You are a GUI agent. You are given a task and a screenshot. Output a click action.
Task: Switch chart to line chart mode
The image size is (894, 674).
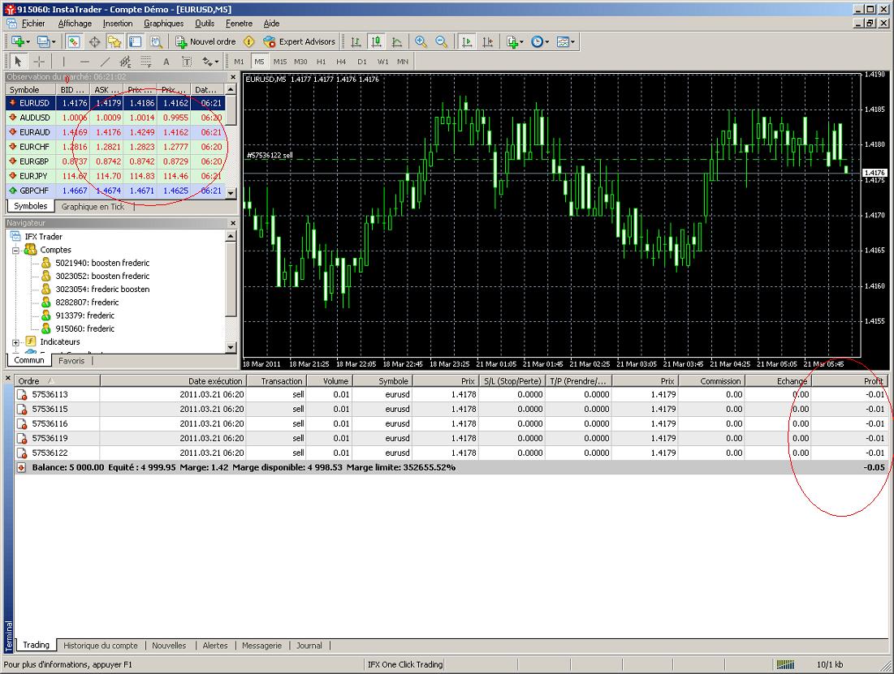click(x=397, y=41)
